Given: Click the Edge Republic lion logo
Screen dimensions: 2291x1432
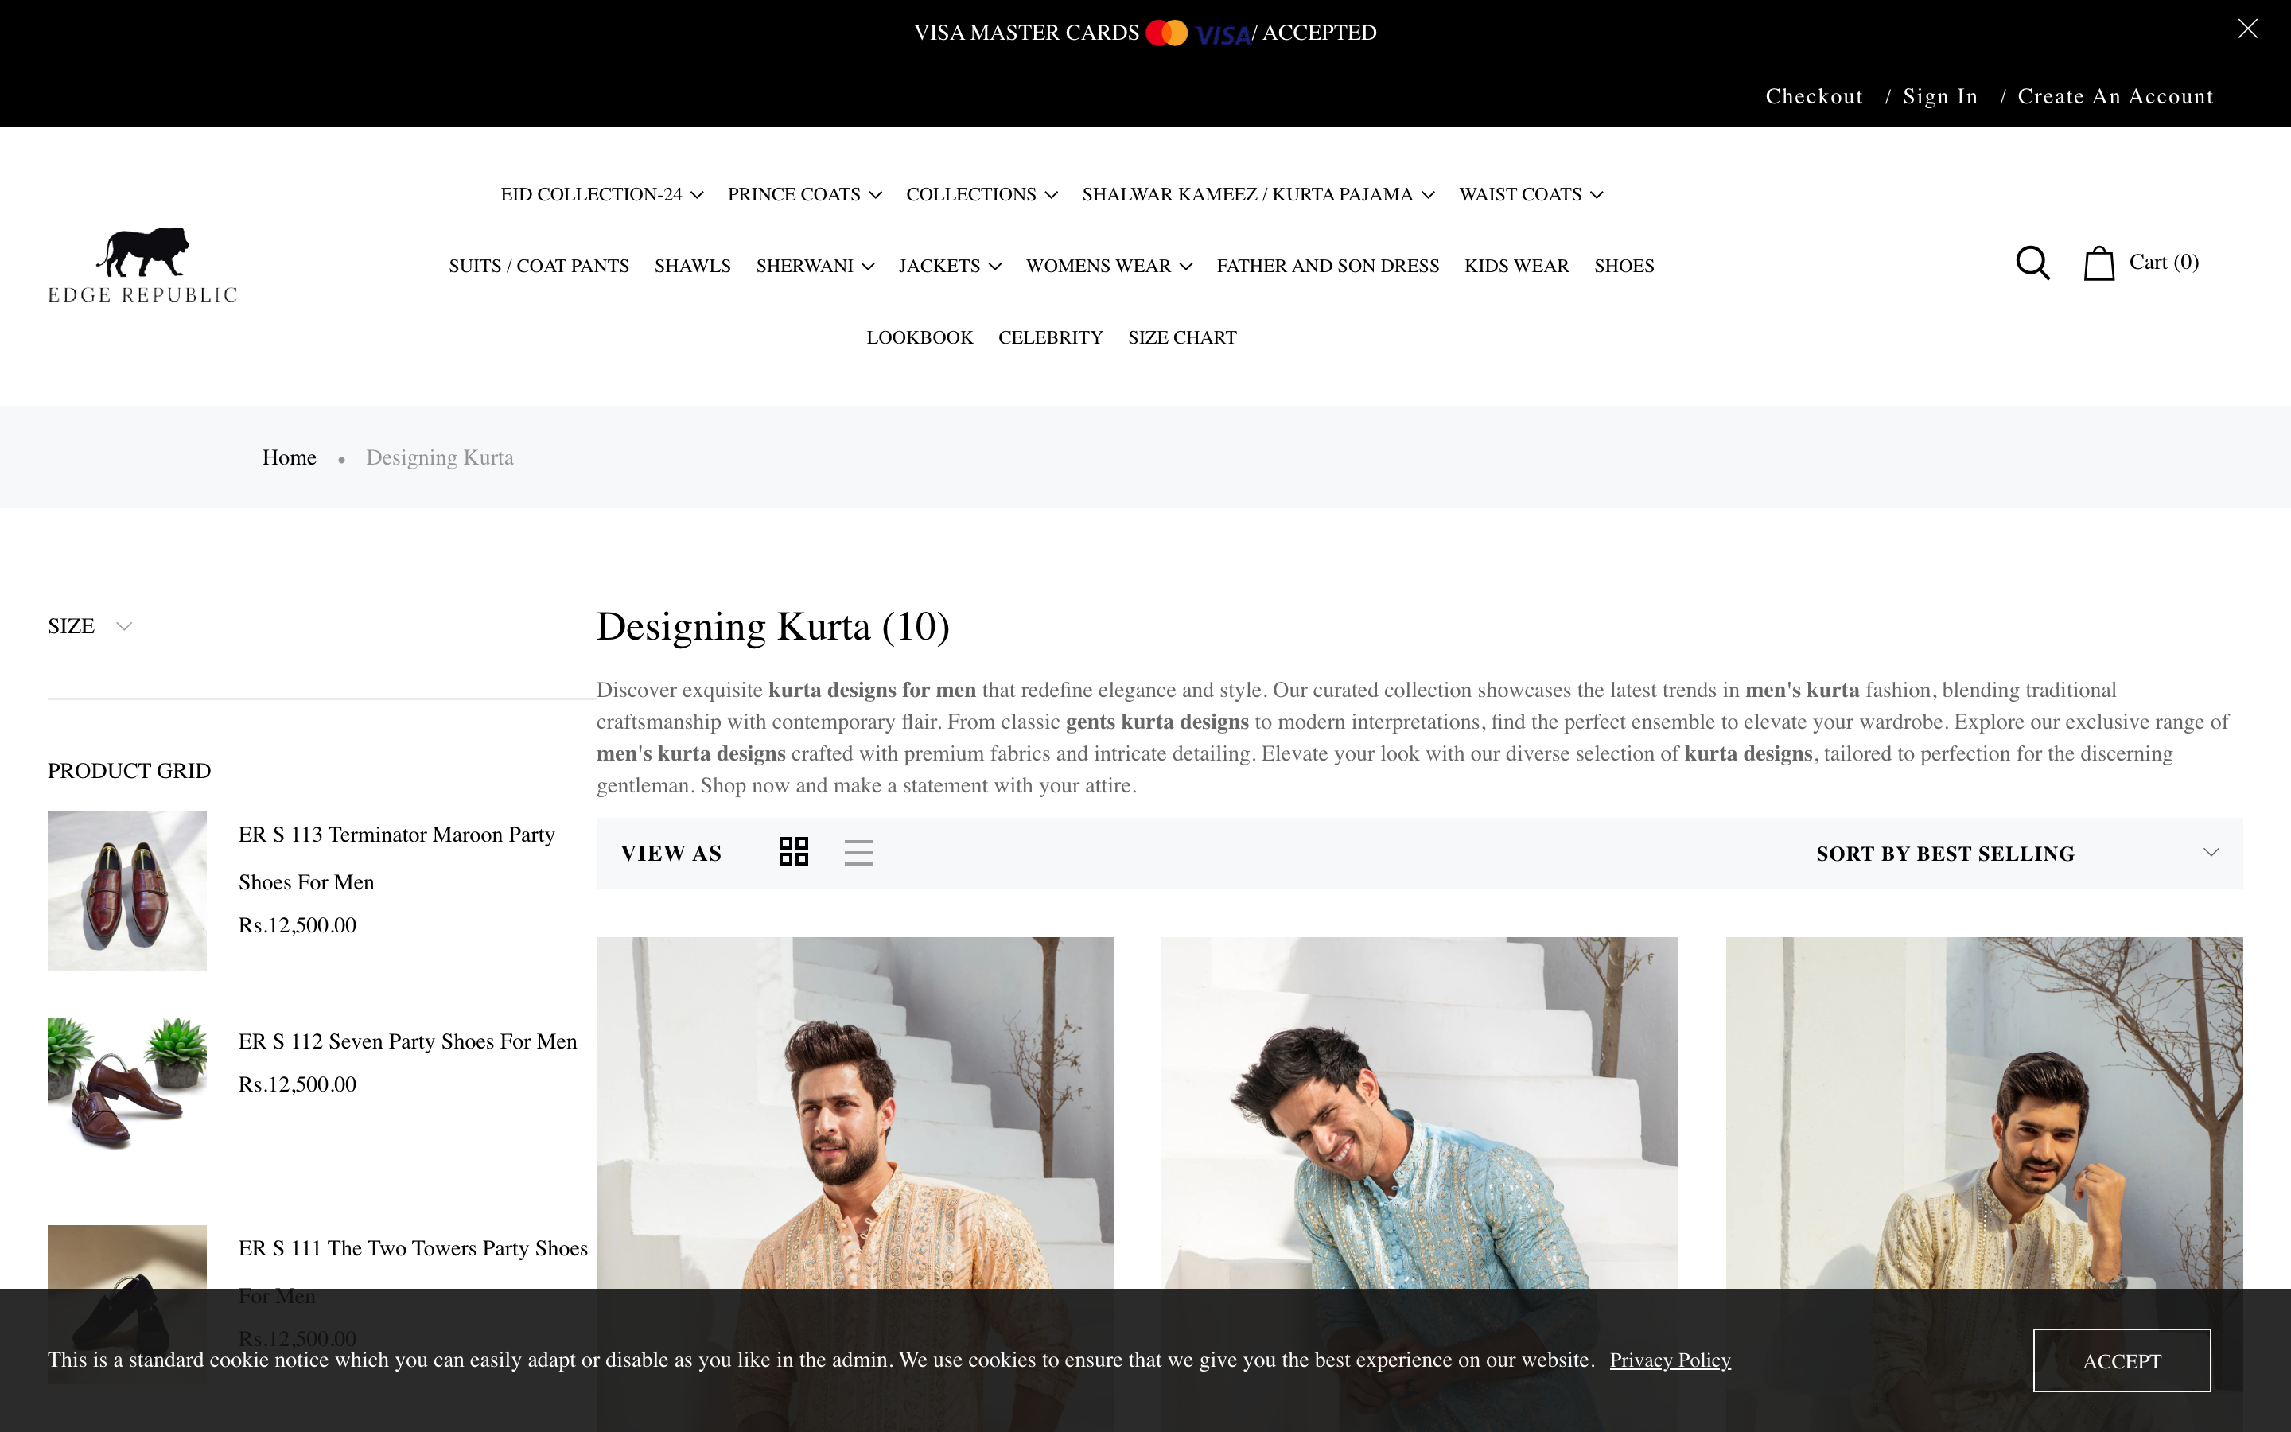Looking at the screenshot, I should [143, 265].
